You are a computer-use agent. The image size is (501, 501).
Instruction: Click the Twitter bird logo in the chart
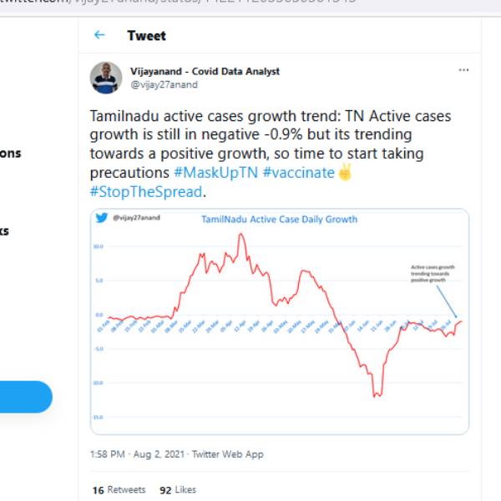(102, 219)
